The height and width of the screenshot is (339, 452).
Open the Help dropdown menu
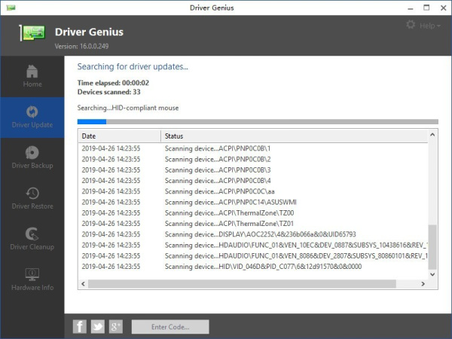[x=430, y=26]
